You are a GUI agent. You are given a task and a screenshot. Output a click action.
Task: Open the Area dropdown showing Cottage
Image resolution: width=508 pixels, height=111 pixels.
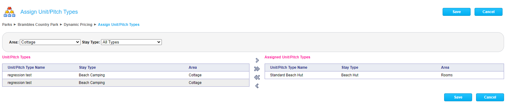tap(50, 42)
